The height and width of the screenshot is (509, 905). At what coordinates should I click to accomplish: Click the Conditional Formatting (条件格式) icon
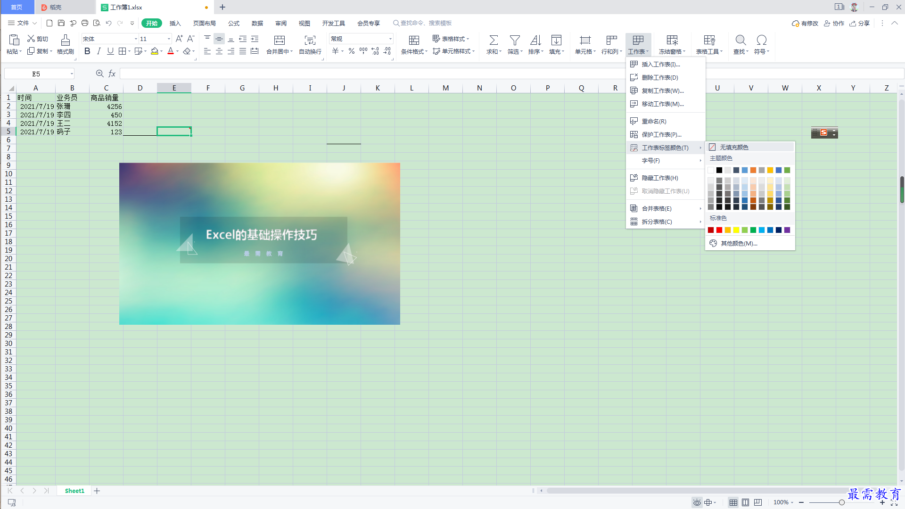click(x=414, y=40)
